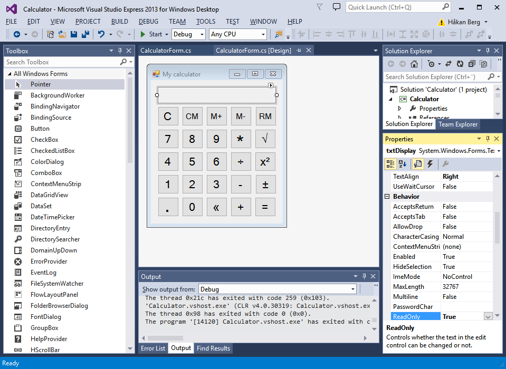Click Sync with Active Document icon
The image size is (506, 369).
tap(448, 64)
